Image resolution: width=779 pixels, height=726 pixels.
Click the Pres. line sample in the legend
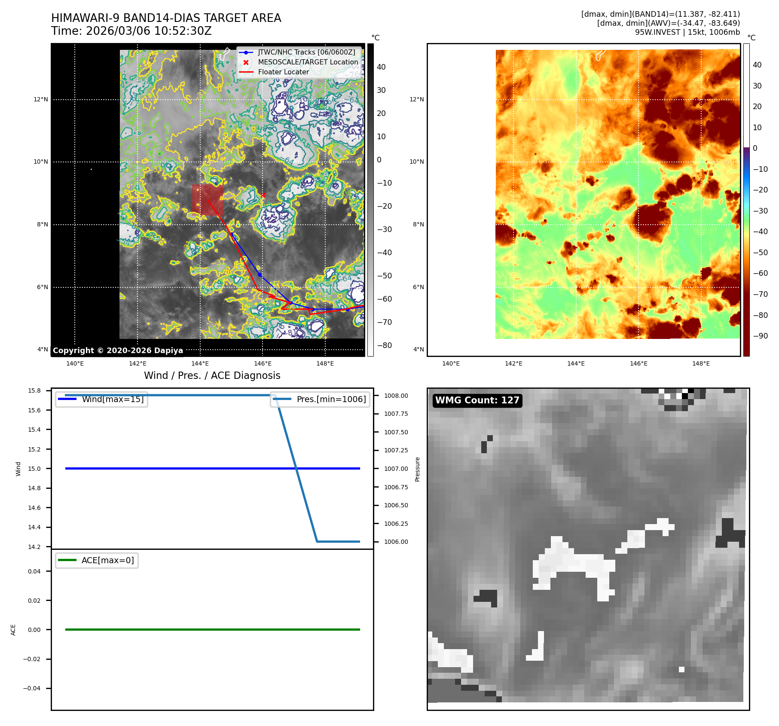[282, 399]
